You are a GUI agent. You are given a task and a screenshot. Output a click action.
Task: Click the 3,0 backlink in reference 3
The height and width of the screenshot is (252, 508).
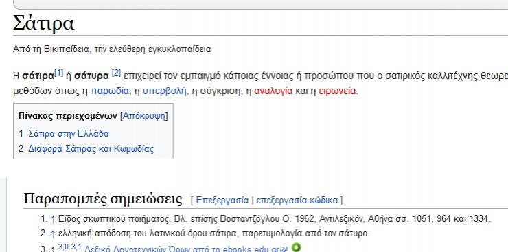pyautogui.click(x=63, y=247)
